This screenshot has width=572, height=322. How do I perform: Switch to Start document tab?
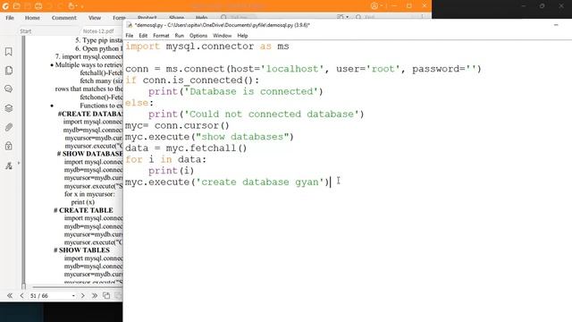pos(26,31)
